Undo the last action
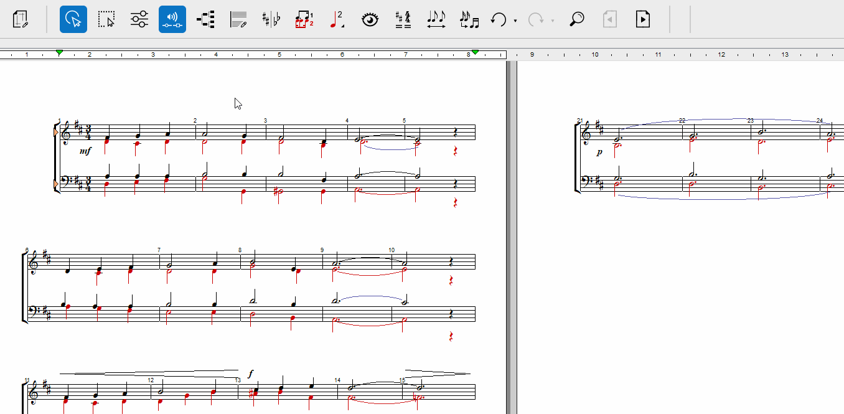The height and width of the screenshot is (414, 844). coord(499,19)
